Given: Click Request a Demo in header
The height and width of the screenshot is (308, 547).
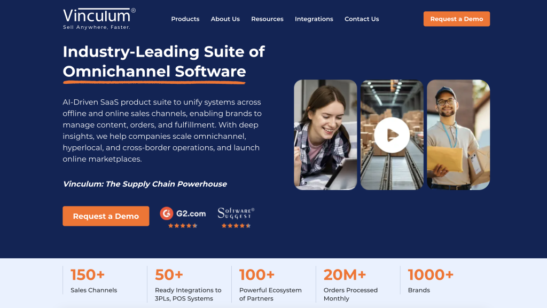Looking at the screenshot, I should pos(457,19).
